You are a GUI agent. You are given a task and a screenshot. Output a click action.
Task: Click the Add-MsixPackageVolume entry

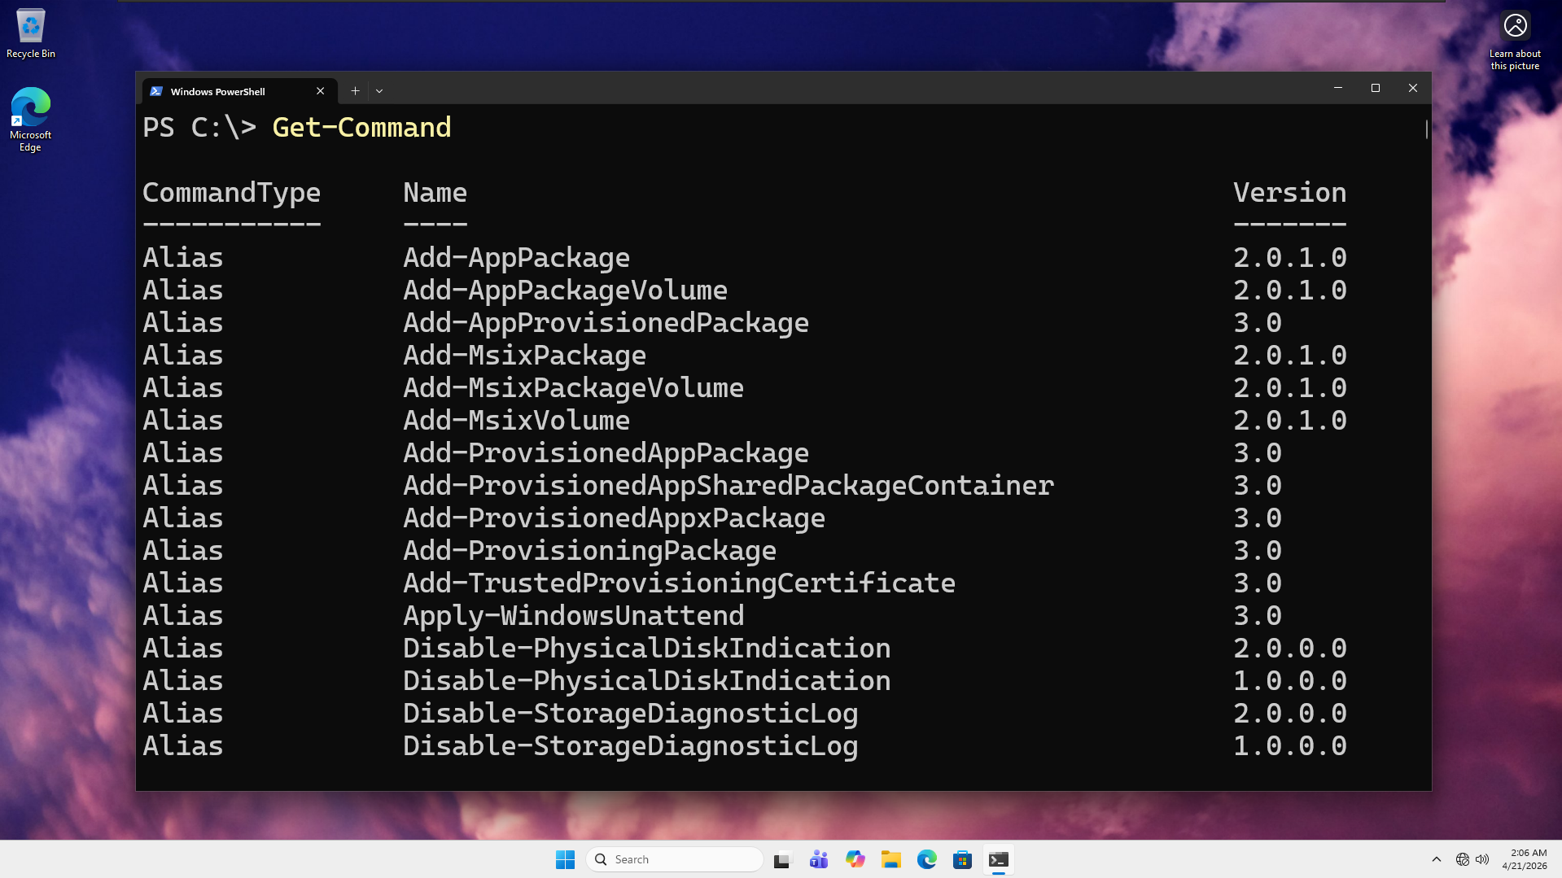(573, 388)
